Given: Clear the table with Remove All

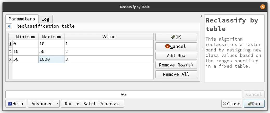Looking at the screenshot, I should click(x=176, y=74).
